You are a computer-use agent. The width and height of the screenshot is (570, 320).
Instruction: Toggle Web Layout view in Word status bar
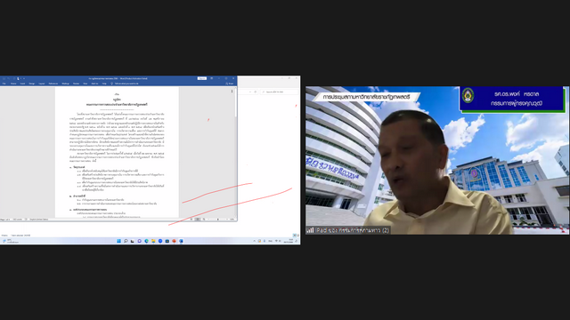click(204, 220)
